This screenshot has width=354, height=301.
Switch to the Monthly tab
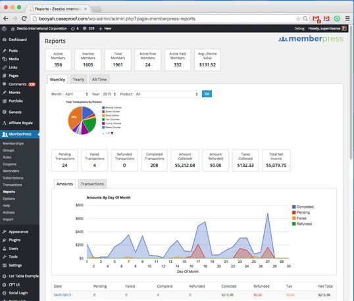click(x=57, y=80)
